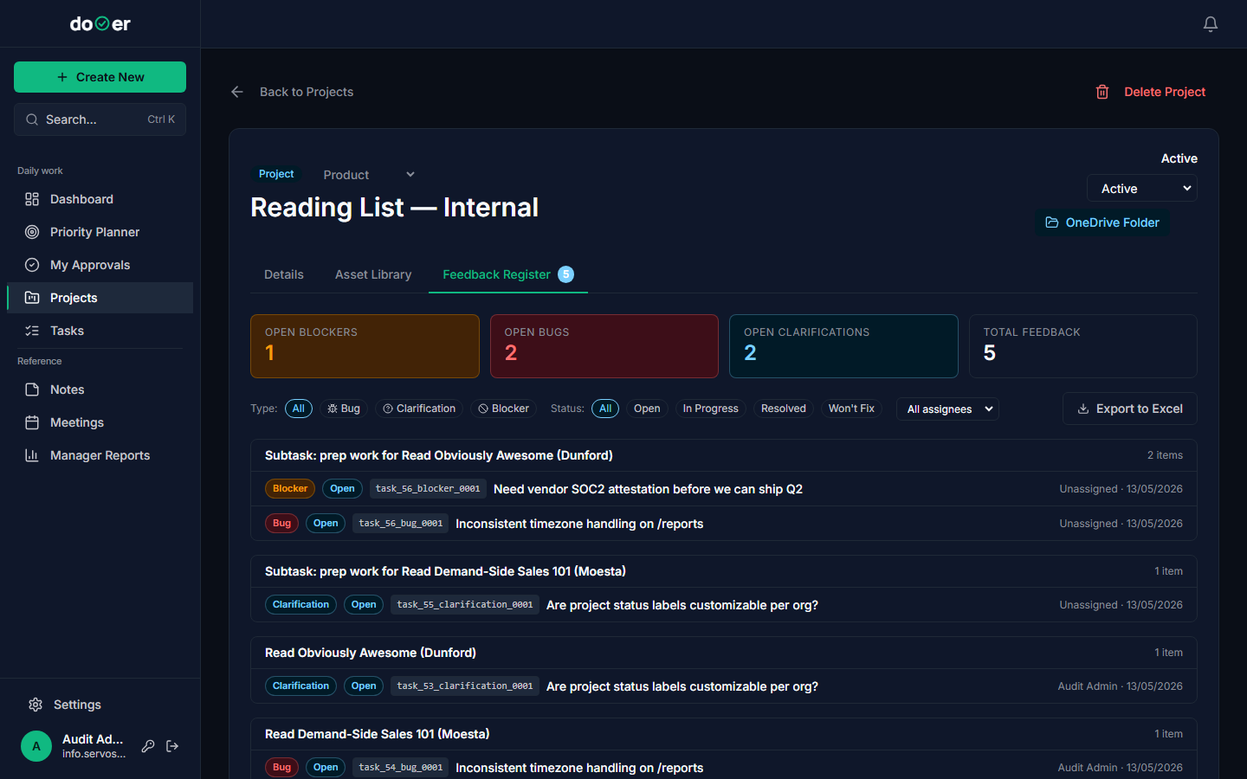This screenshot has height=779, width=1247.
Task: Click the task_54_bug_0001 ID label
Action: point(401,768)
